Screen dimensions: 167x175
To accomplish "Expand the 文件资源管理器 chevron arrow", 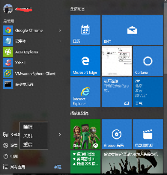I will (x=60, y=135).
